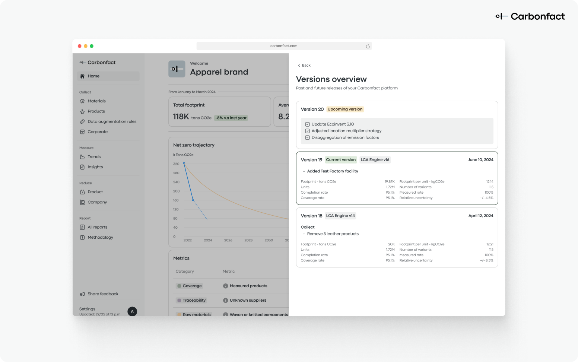This screenshot has height=362, width=578.
Task: Click the Coverage category tag
Action: (x=190, y=286)
